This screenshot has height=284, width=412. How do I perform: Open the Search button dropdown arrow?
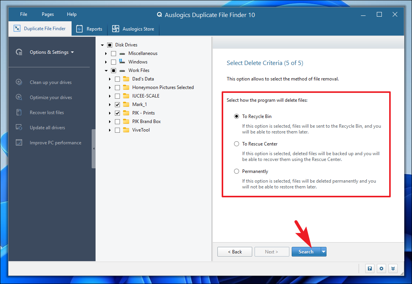[324, 251]
